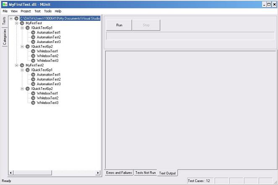The width and height of the screenshot is (278, 185).
Task: Open the View menu
Action: 14,11
